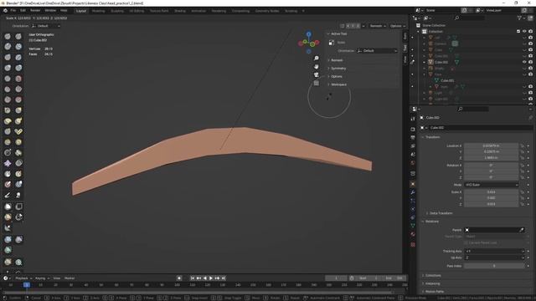Open the Tracking Axis dropdown
The image size is (536, 301).
(494, 251)
